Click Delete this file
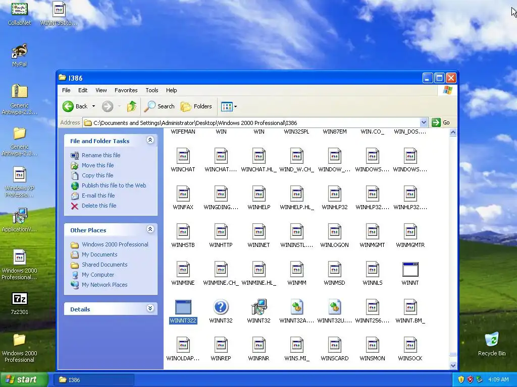Viewport: 517px width, 387px height. 99,206
